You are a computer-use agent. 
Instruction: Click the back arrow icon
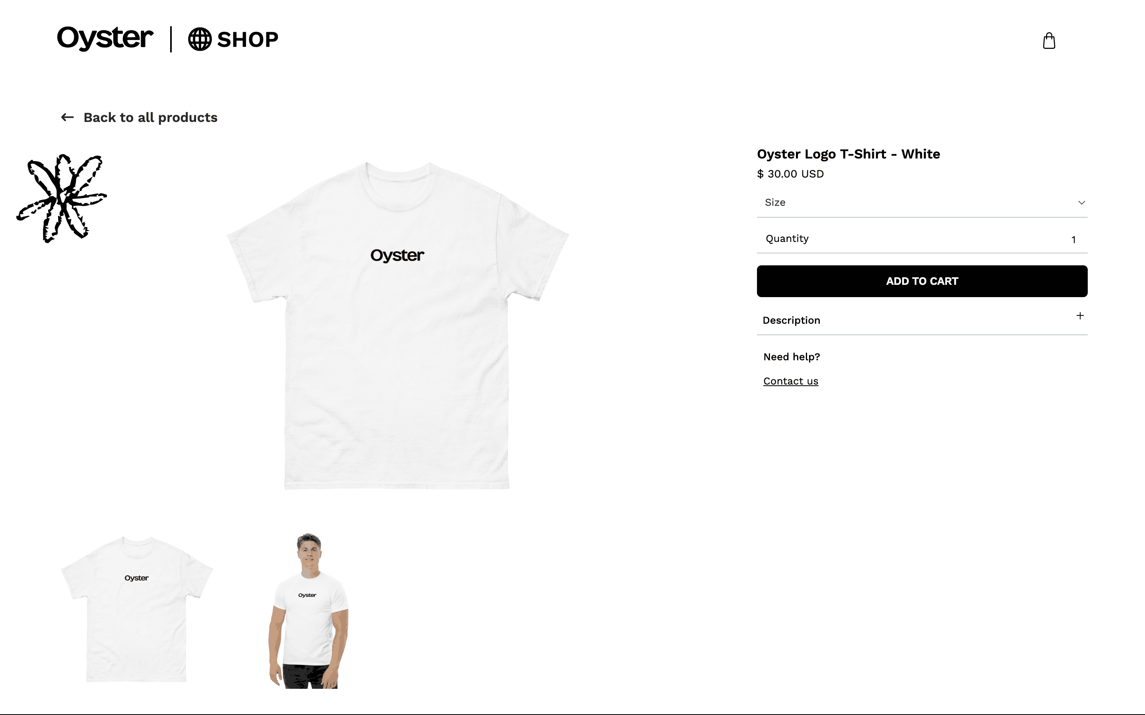tap(68, 117)
